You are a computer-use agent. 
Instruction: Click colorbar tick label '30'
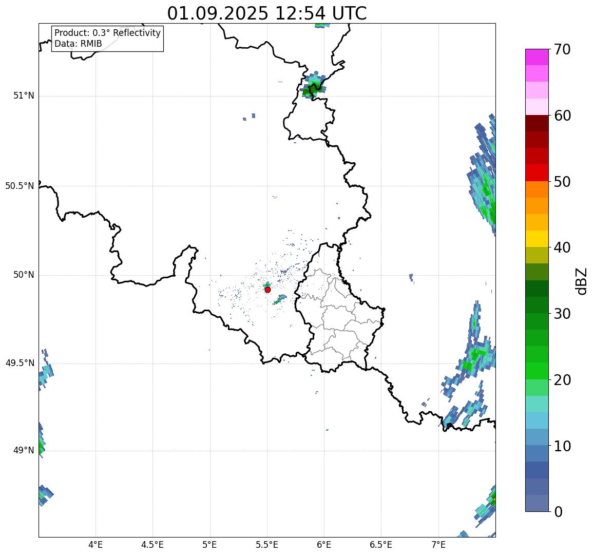(x=562, y=313)
